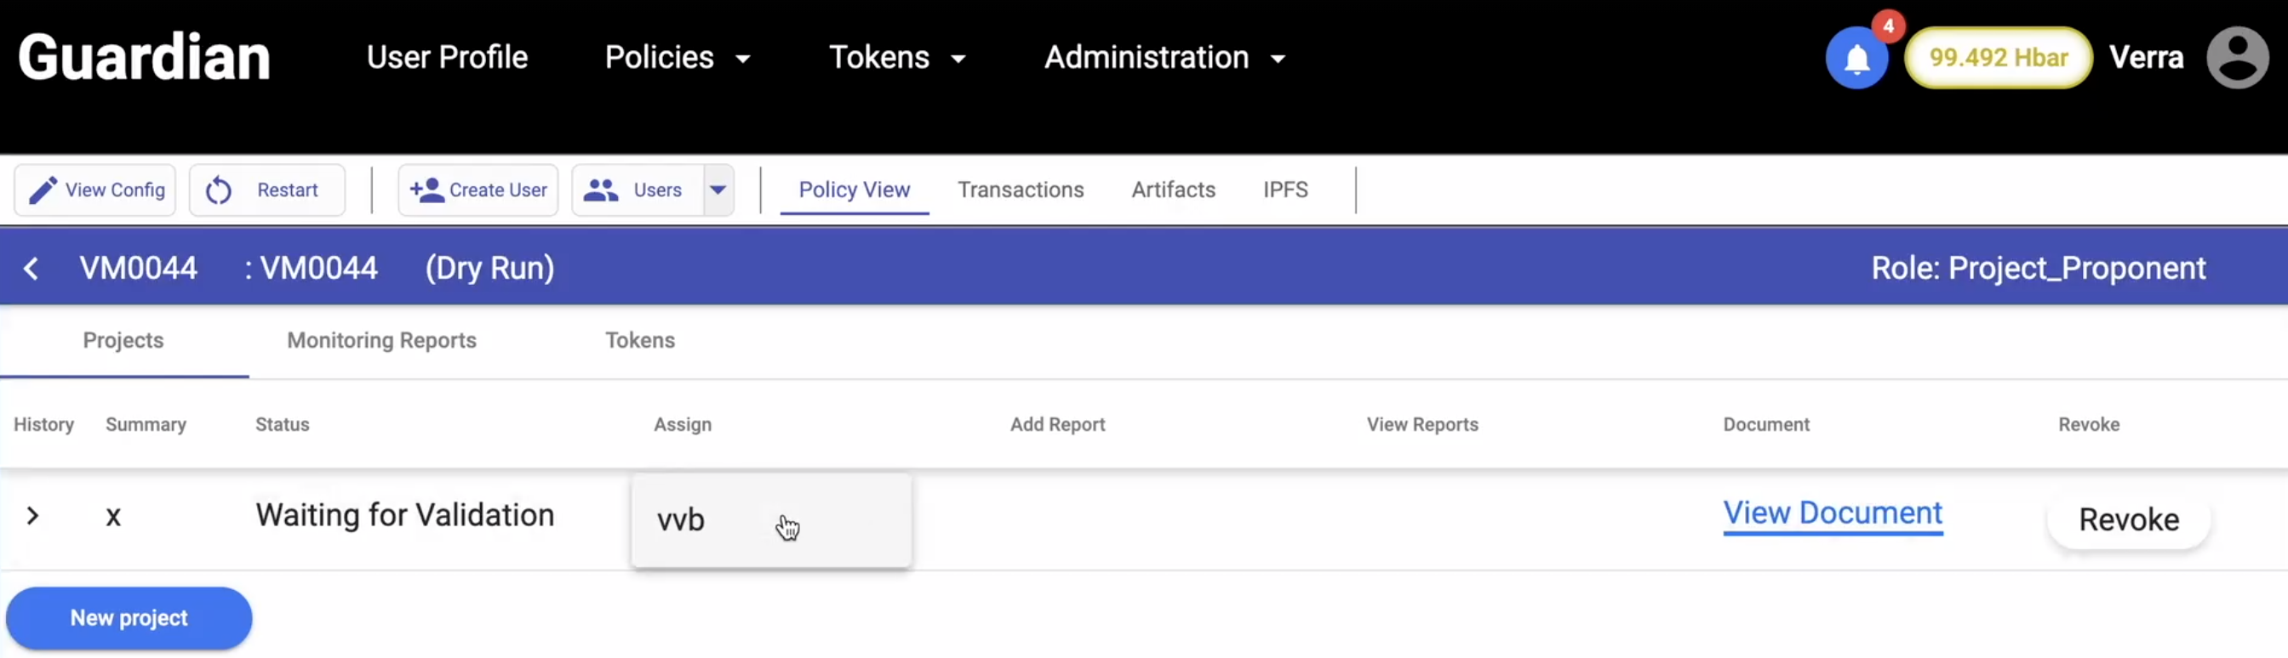Switch to the Monitoring Reports tab
Viewport: 2288px width, 658px height.
pyautogui.click(x=381, y=341)
